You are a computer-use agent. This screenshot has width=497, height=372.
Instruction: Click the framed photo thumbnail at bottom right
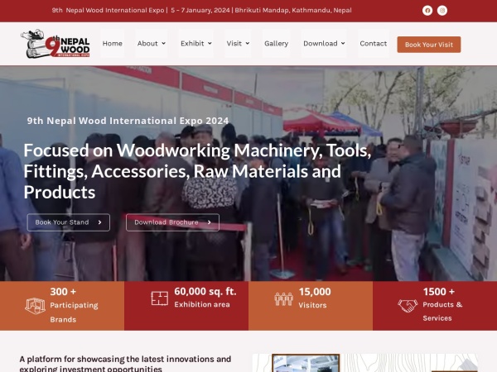(306, 363)
